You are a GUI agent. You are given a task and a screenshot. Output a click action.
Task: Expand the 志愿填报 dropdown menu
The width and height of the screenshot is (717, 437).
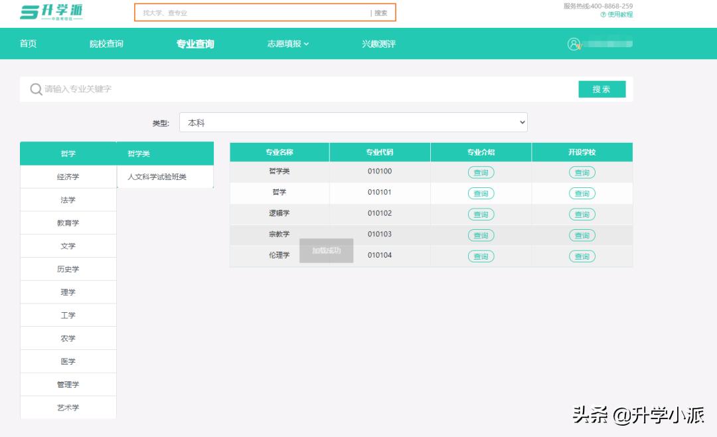point(286,43)
